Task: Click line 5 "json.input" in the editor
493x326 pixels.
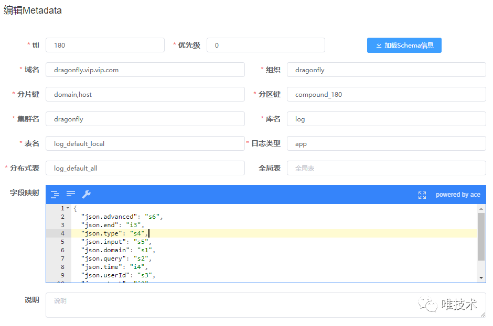Action: point(115,242)
